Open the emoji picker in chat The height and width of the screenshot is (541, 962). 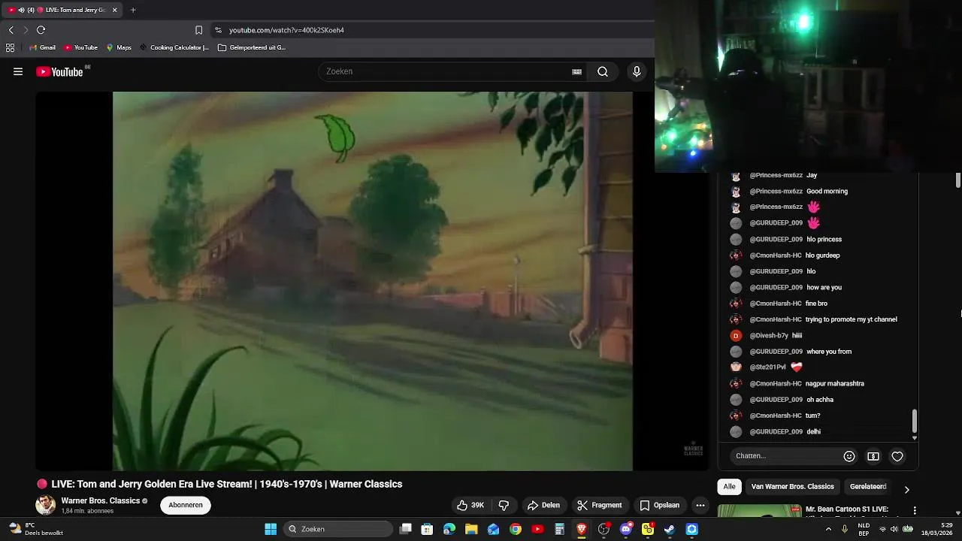(849, 456)
